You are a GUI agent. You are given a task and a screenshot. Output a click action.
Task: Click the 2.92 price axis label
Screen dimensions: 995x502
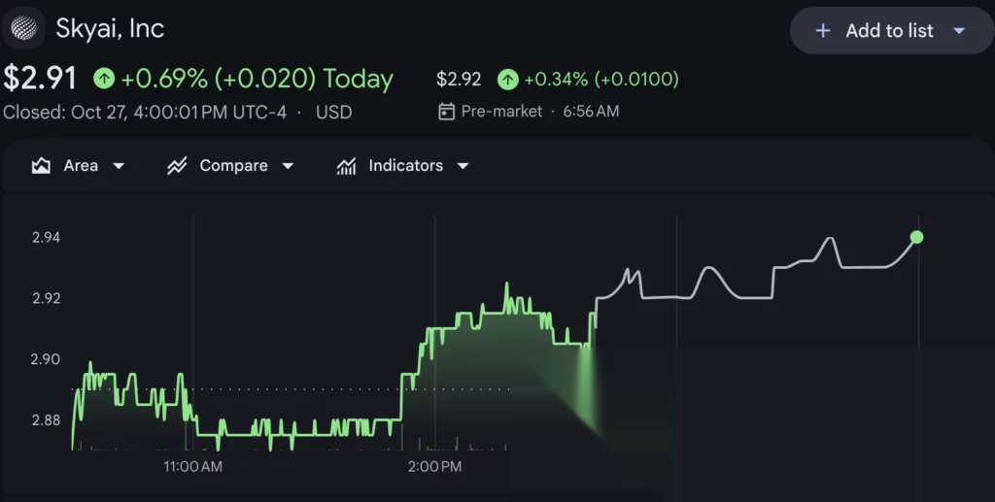click(x=47, y=298)
